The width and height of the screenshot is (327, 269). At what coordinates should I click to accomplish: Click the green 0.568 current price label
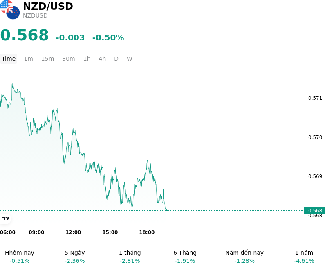click(x=314, y=211)
